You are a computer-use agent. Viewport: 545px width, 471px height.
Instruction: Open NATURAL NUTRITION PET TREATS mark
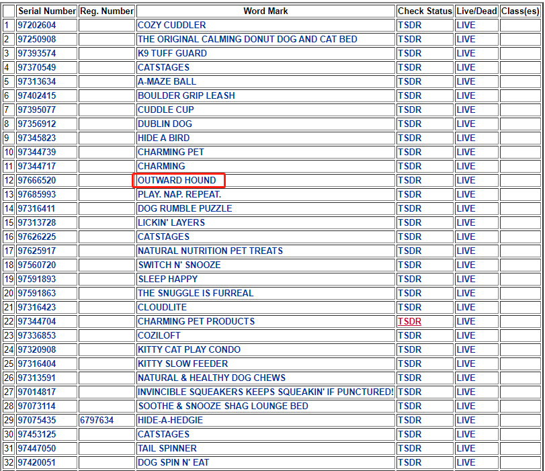(x=210, y=251)
